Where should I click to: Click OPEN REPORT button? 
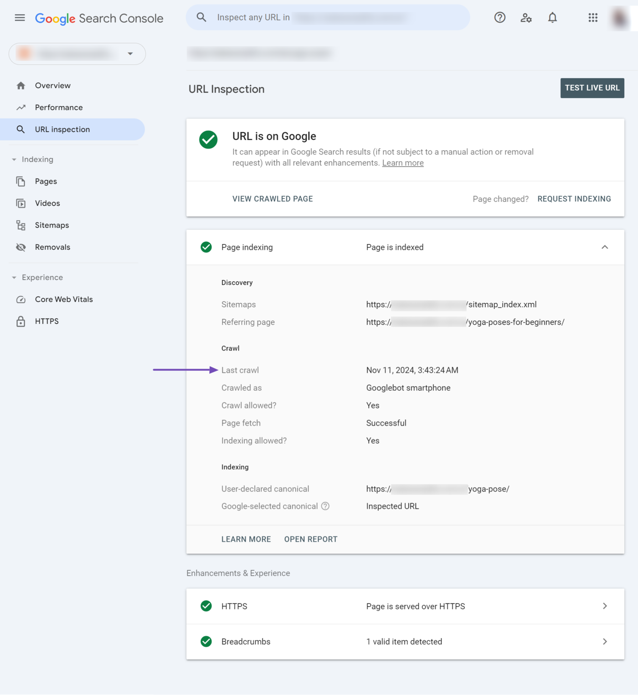[311, 539]
